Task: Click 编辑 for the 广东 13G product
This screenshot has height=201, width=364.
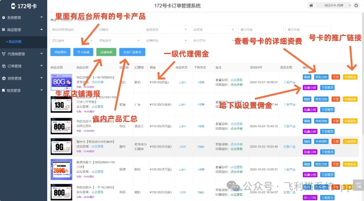Action: pyautogui.click(x=307, y=99)
